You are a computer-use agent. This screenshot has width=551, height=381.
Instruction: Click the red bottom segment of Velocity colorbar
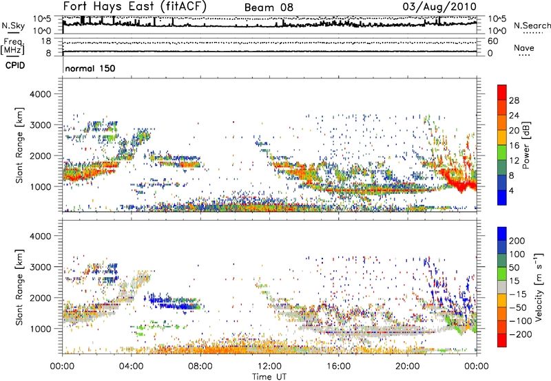coord(502,340)
